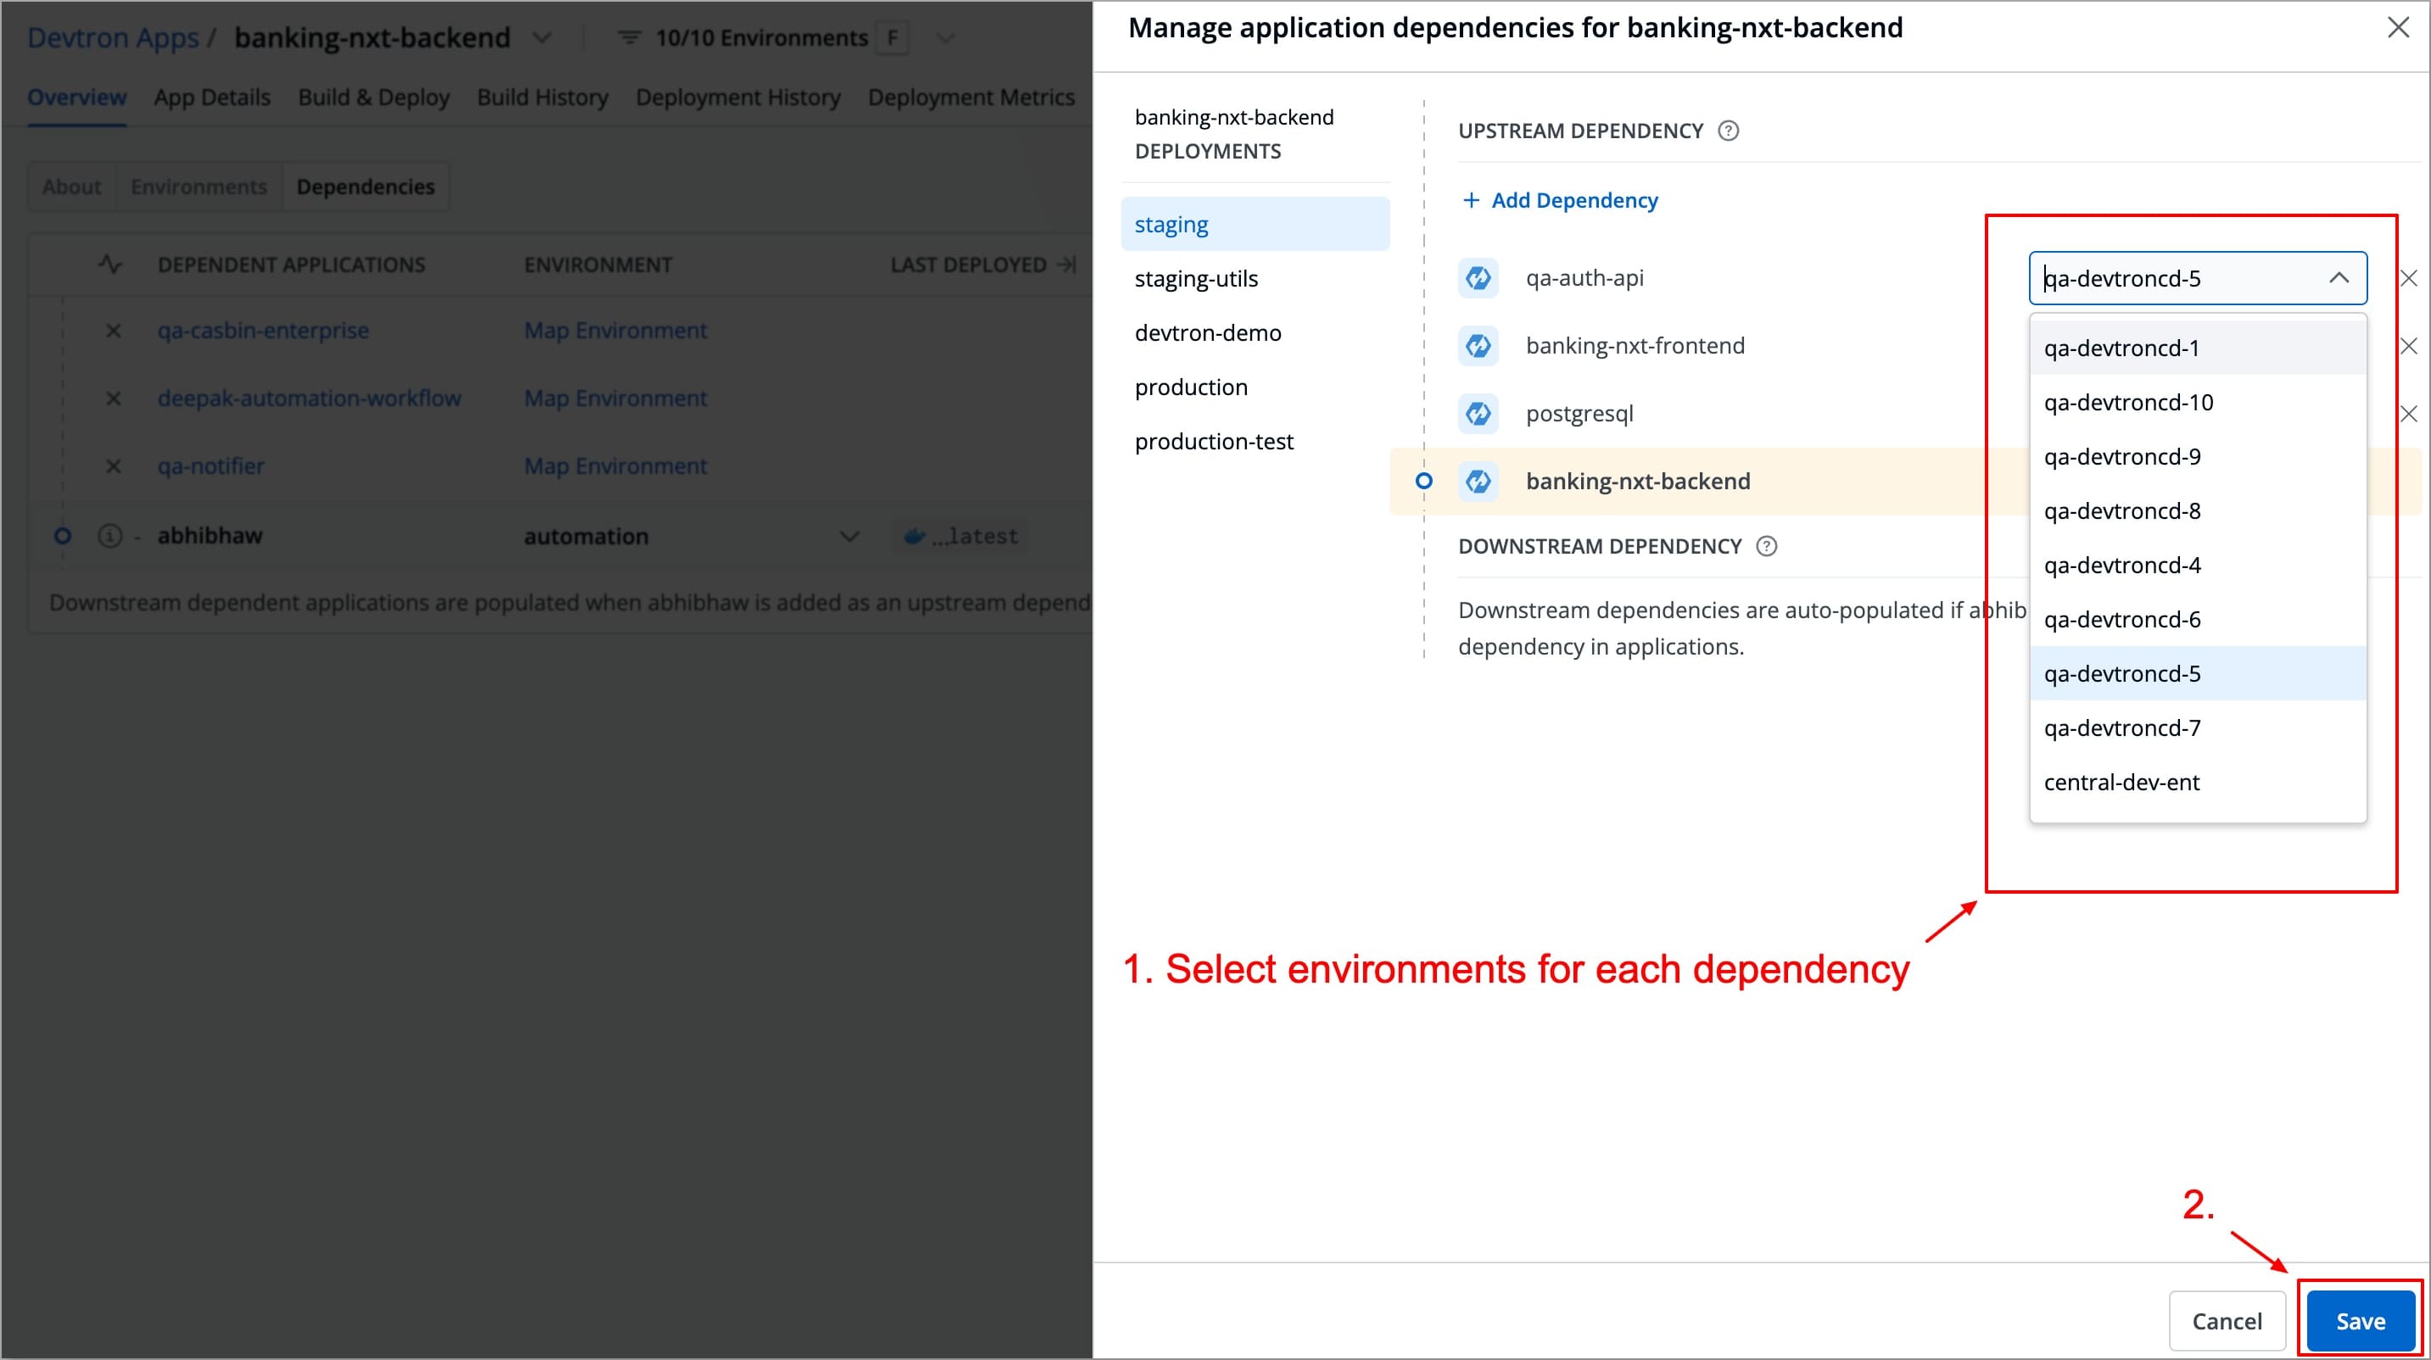Switch to the Build & Deploy tab
Viewport: 2431px width, 1360px height.
click(x=374, y=98)
